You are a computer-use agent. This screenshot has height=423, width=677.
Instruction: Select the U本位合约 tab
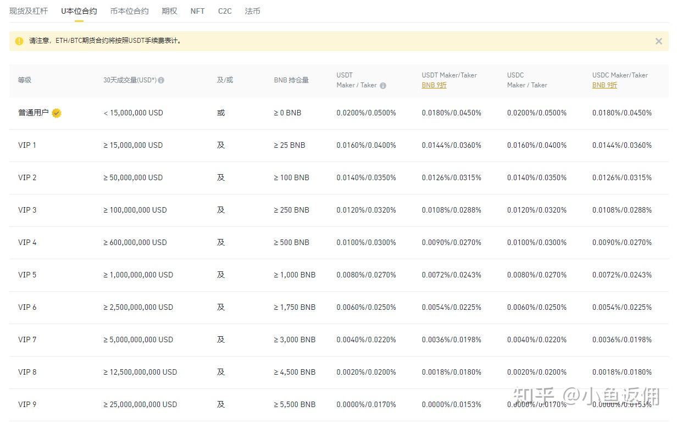(79, 11)
